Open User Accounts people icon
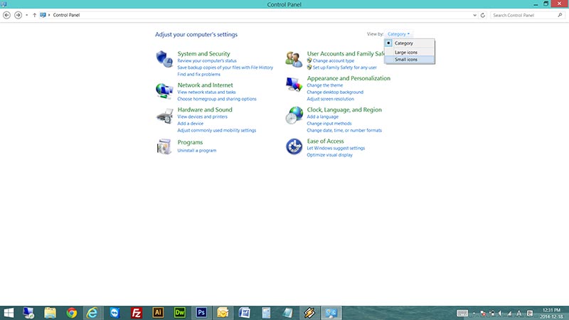569x320 pixels. [294, 59]
